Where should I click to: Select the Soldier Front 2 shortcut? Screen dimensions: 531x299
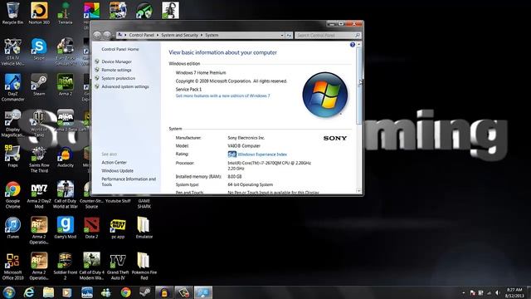[x=65, y=266]
